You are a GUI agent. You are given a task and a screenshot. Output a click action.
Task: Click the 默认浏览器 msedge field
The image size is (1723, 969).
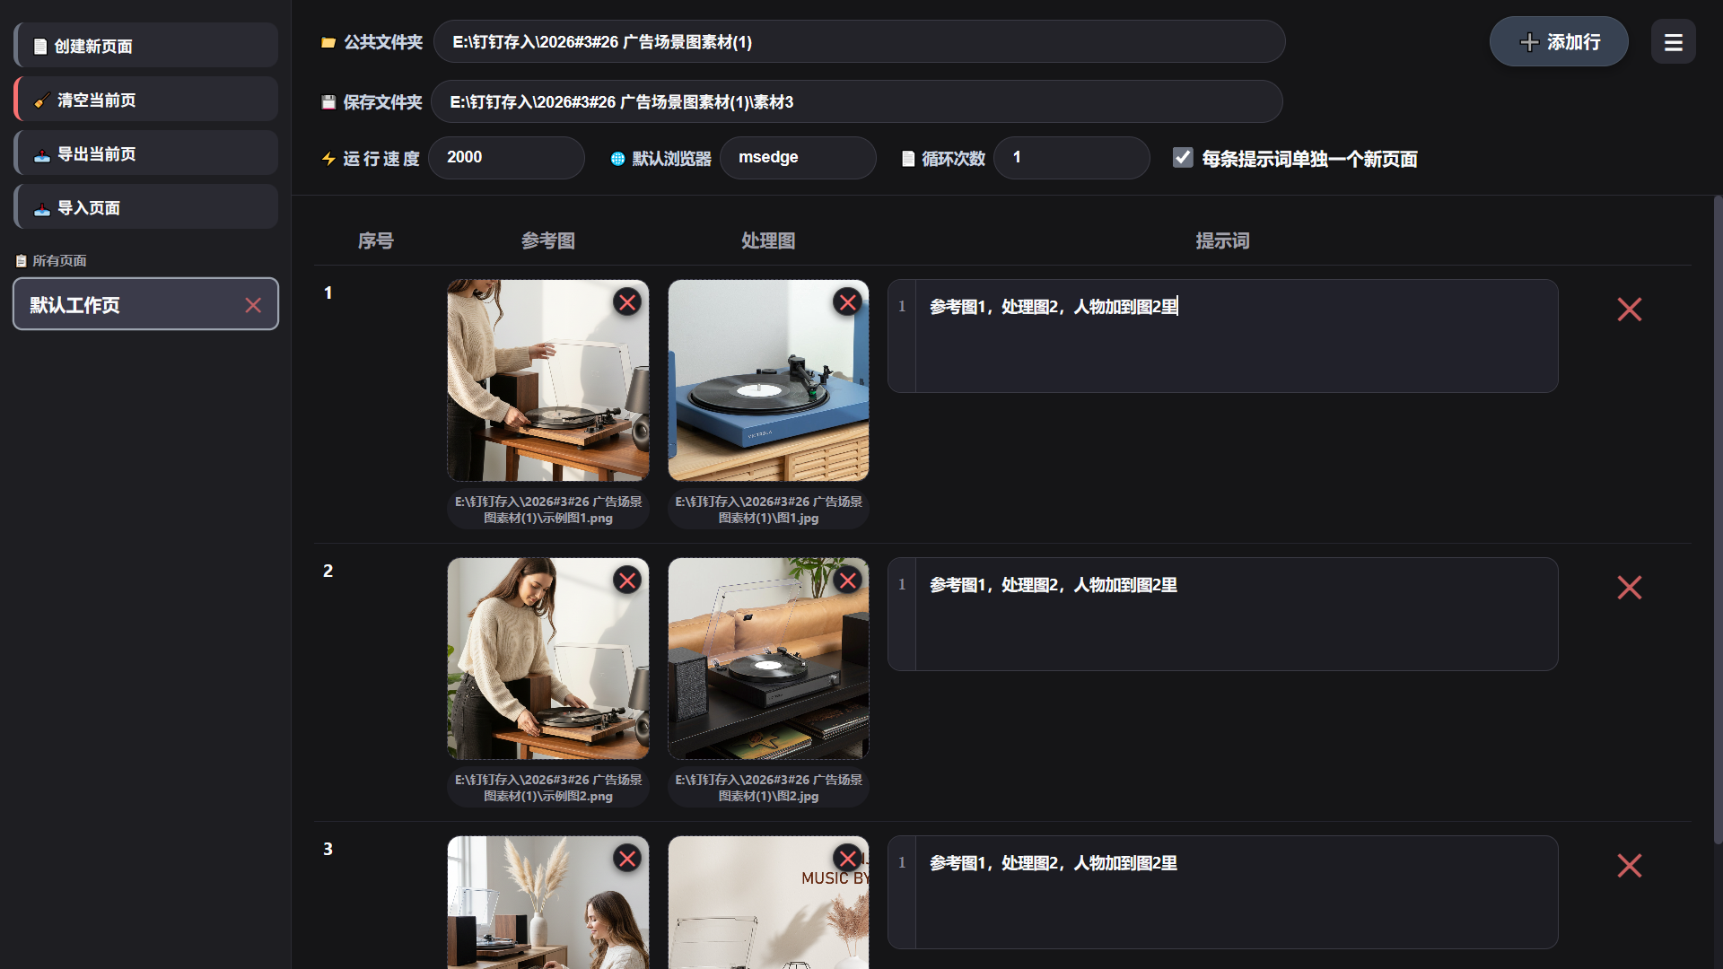pos(797,158)
